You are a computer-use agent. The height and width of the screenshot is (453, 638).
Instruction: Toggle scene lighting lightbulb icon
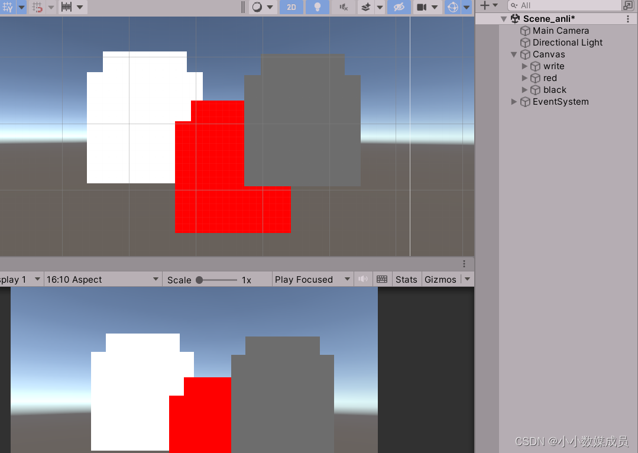[x=318, y=7]
